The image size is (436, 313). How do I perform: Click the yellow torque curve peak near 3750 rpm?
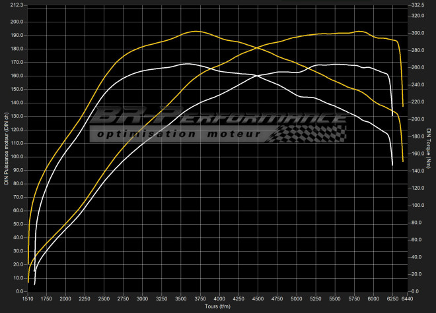pos(196,31)
